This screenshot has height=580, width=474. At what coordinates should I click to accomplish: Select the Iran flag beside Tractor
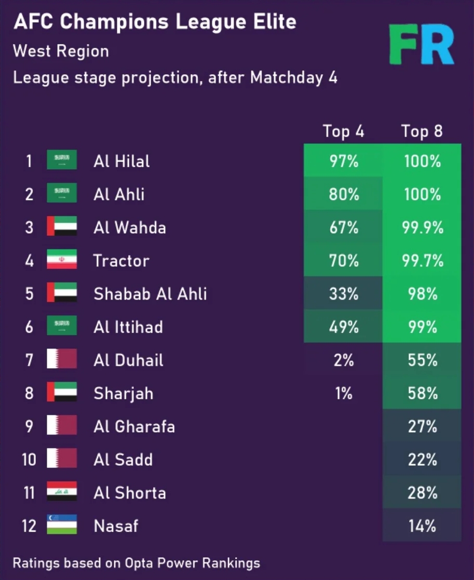coord(62,260)
